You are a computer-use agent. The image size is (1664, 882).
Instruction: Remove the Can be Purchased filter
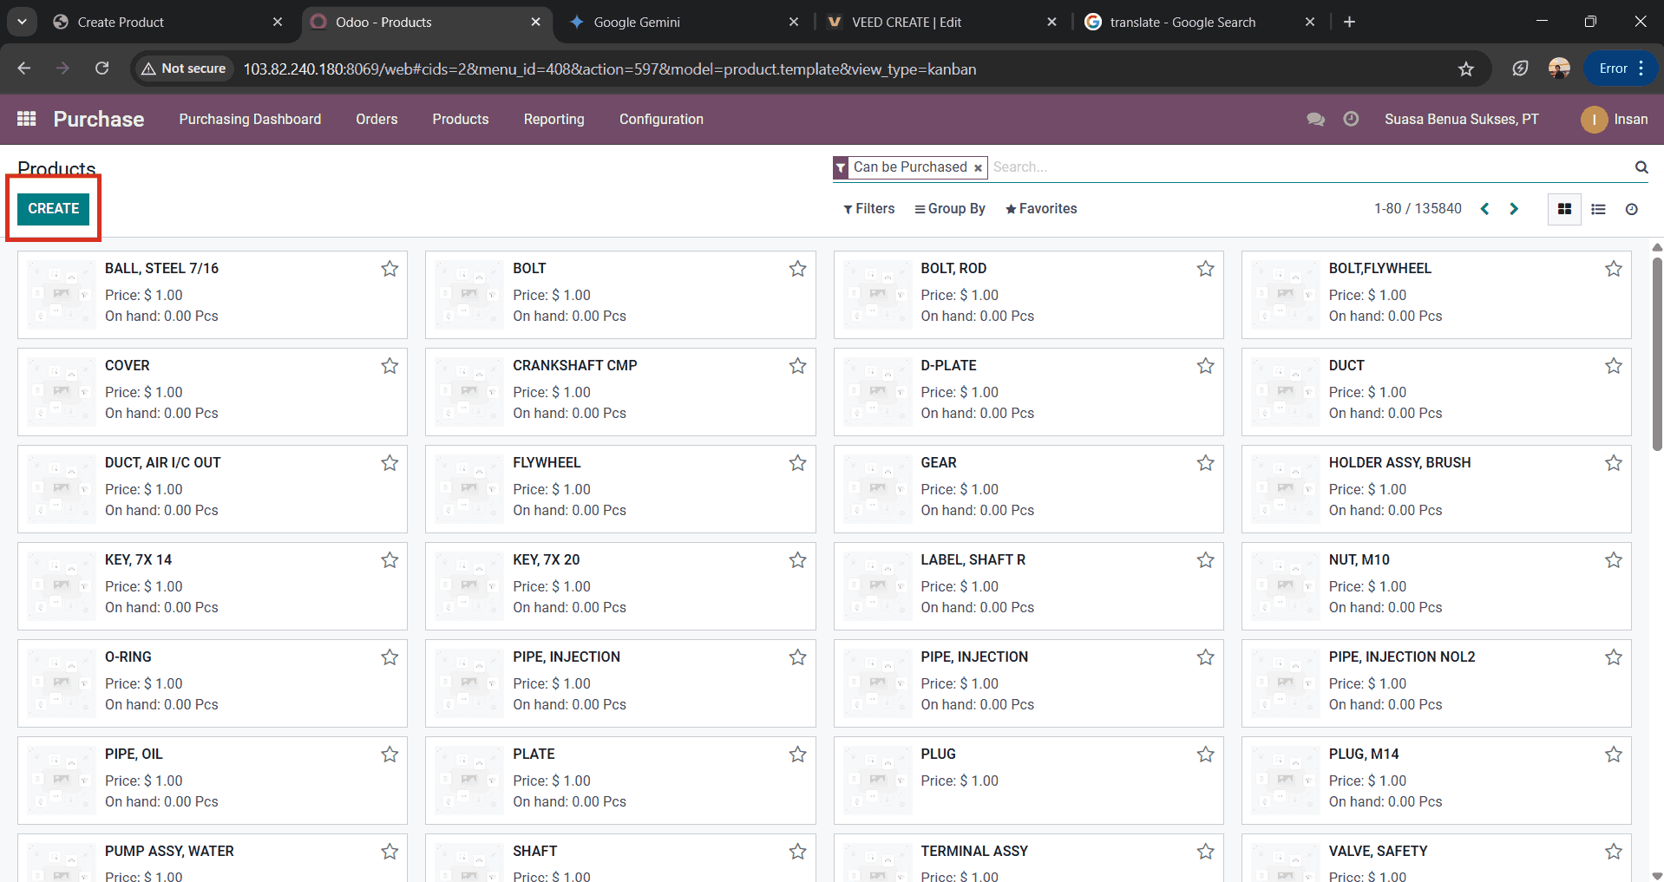coord(978,168)
